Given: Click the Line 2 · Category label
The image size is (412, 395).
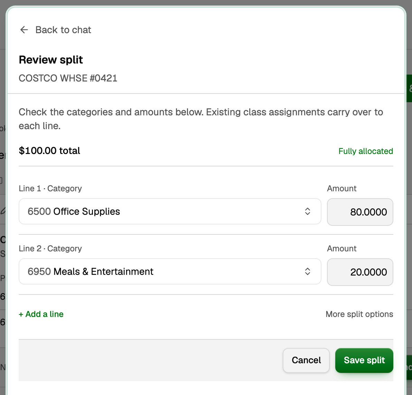Looking at the screenshot, I should click(x=50, y=249).
